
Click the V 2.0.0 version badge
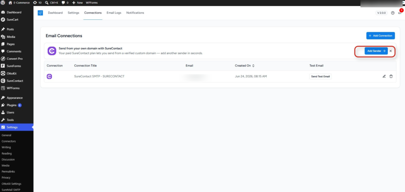[382, 13]
